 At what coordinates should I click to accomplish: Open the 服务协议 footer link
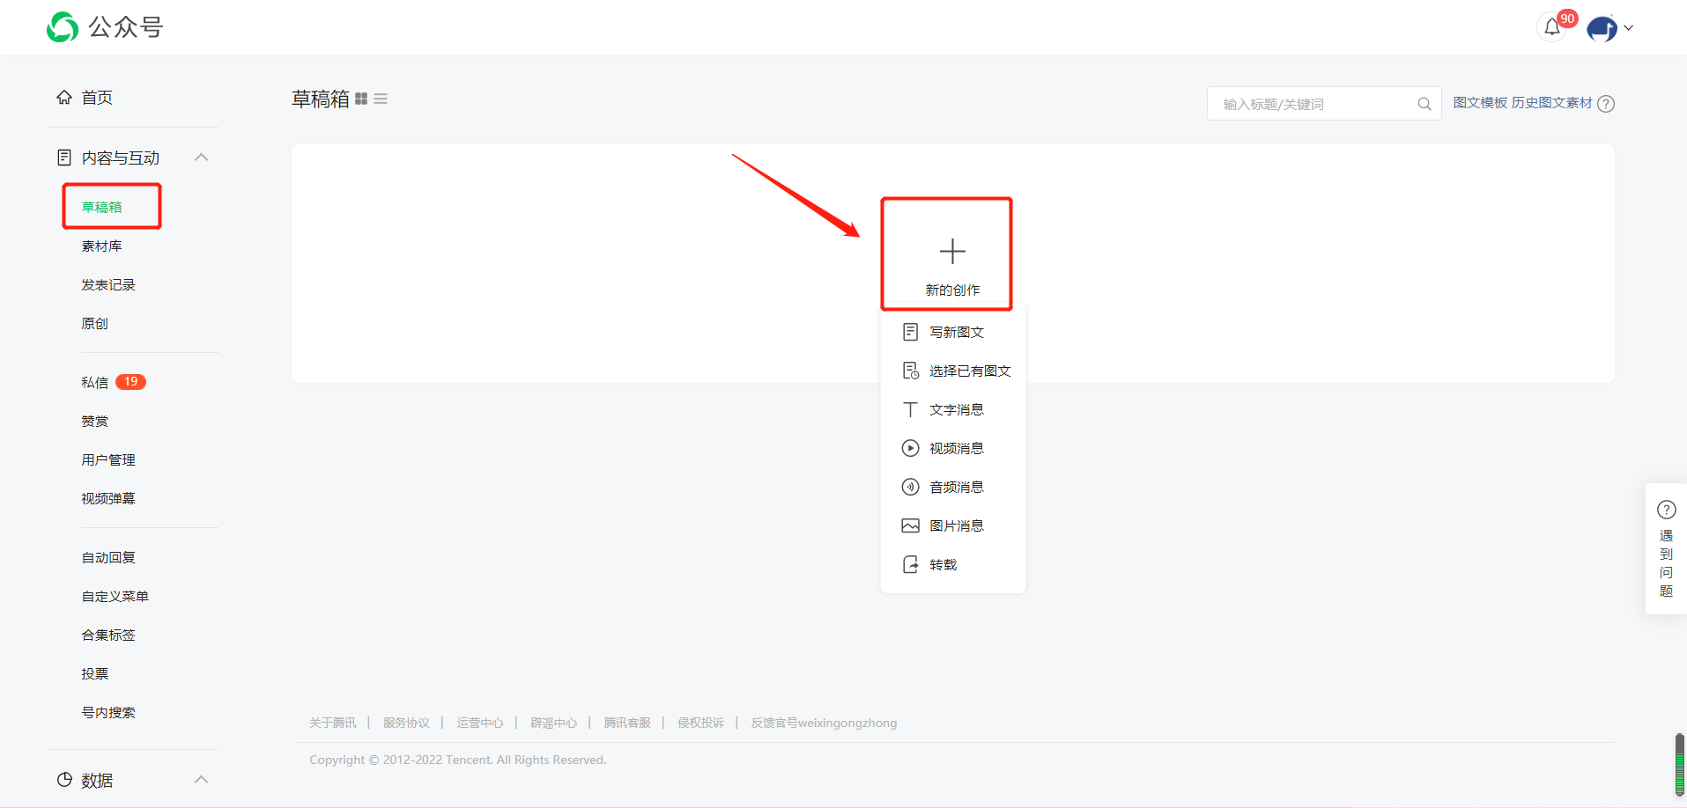tap(406, 723)
